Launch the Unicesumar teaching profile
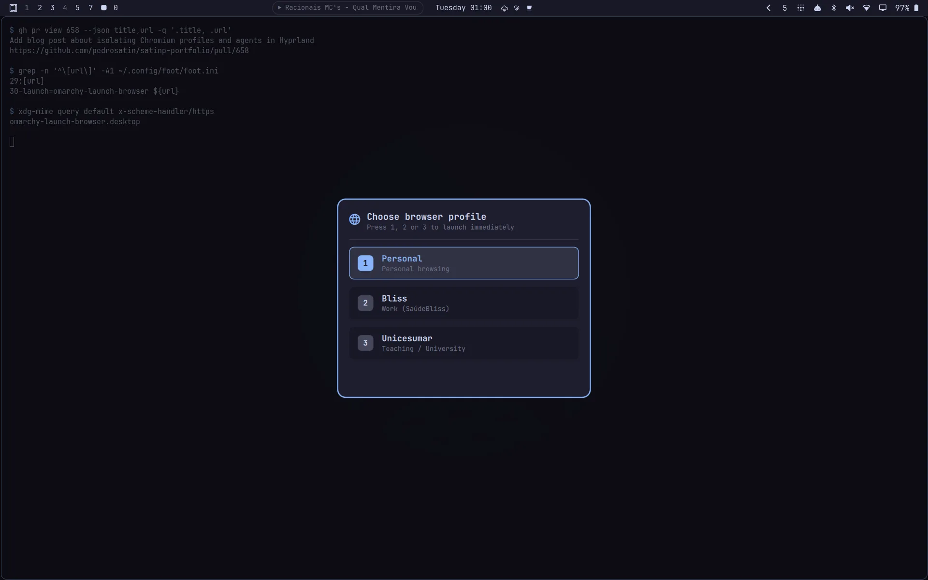Viewport: 928px width, 580px height. coord(464,343)
